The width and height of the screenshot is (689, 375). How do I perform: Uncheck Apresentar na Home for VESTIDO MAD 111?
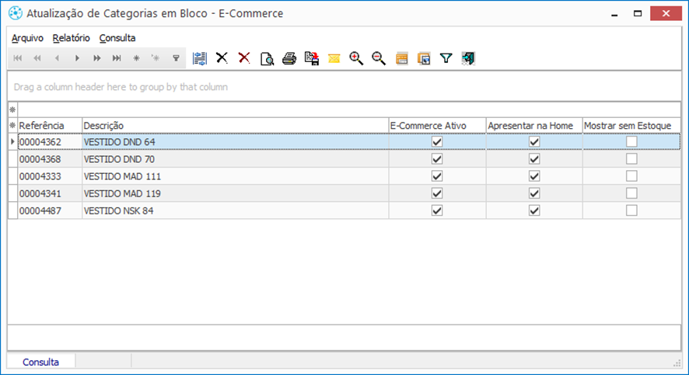coord(534,176)
